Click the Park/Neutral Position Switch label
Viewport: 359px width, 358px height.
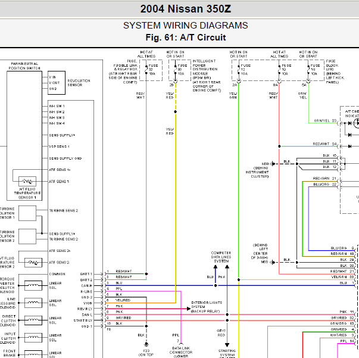[x=24, y=66]
